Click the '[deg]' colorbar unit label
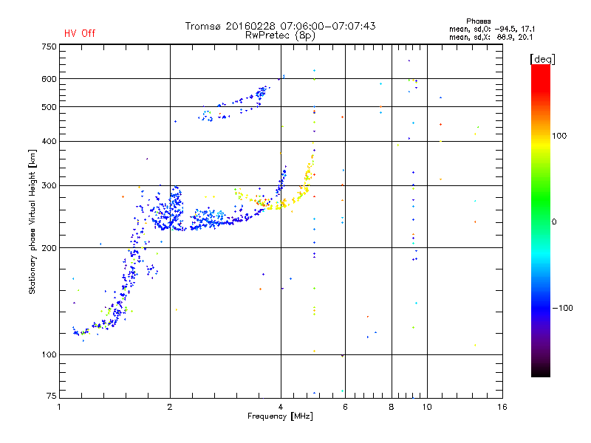This screenshot has width=591, height=443. pos(542,59)
